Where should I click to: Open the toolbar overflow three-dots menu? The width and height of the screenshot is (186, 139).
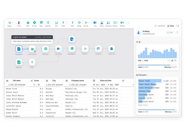129,23
